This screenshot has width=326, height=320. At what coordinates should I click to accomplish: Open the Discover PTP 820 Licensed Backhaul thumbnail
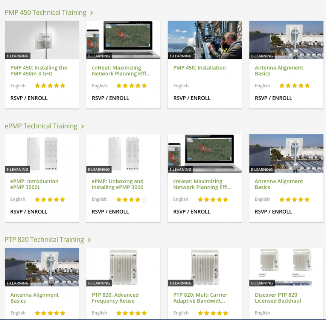coord(286,267)
